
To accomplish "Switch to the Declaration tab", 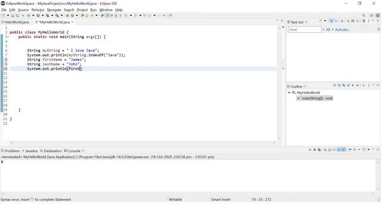I will click(51, 151).
